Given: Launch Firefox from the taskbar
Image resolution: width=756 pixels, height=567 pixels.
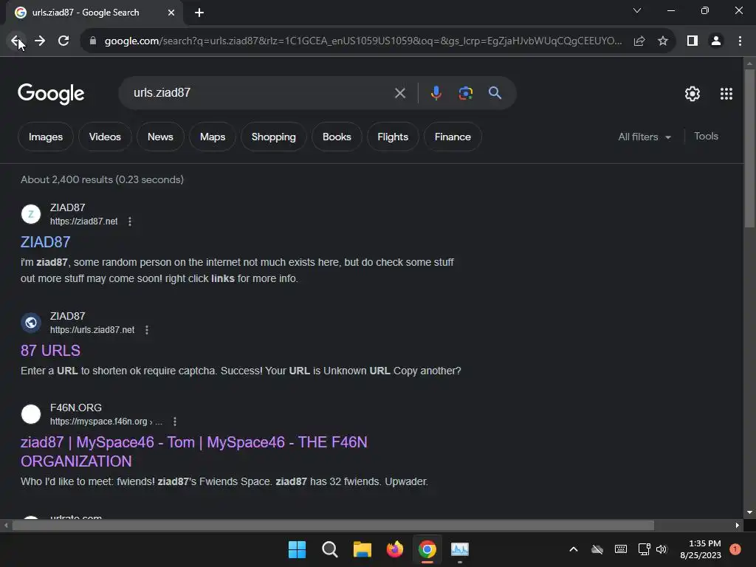Looking at the screenshot, I should pos(395,549).
